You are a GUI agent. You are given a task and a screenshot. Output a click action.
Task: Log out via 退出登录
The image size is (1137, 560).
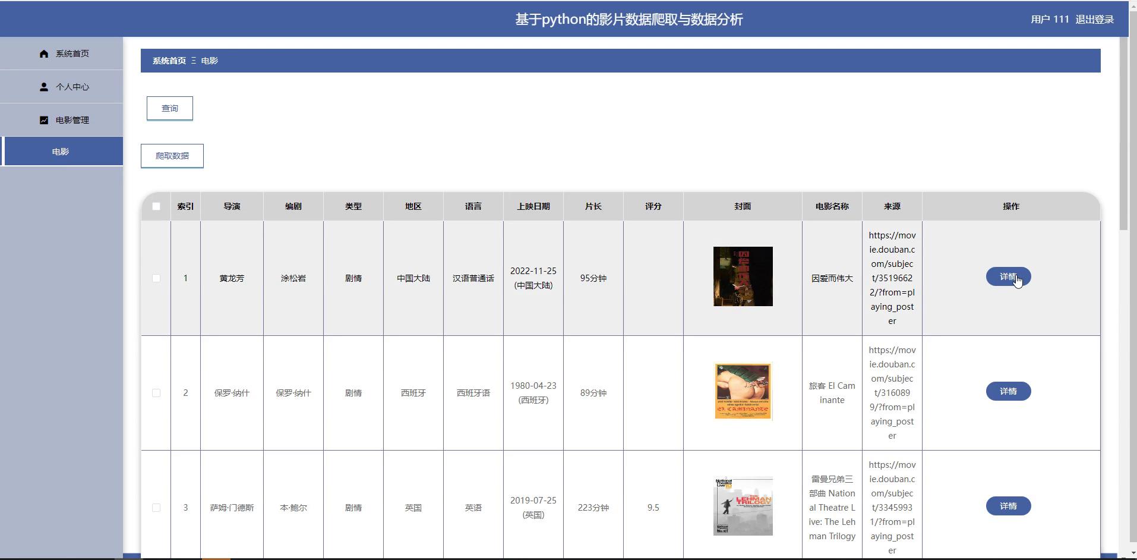pyautogui.click(x=1095, y=20)
